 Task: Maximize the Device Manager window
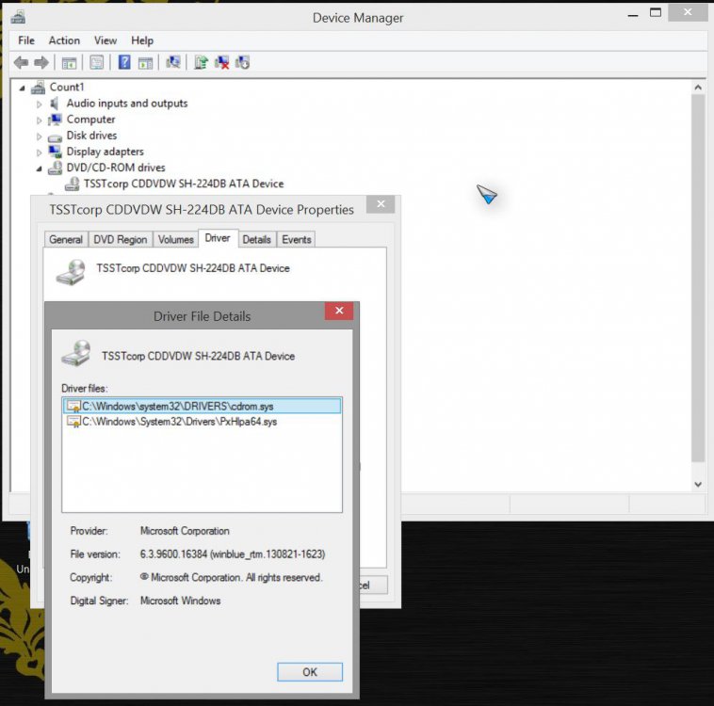656,13
